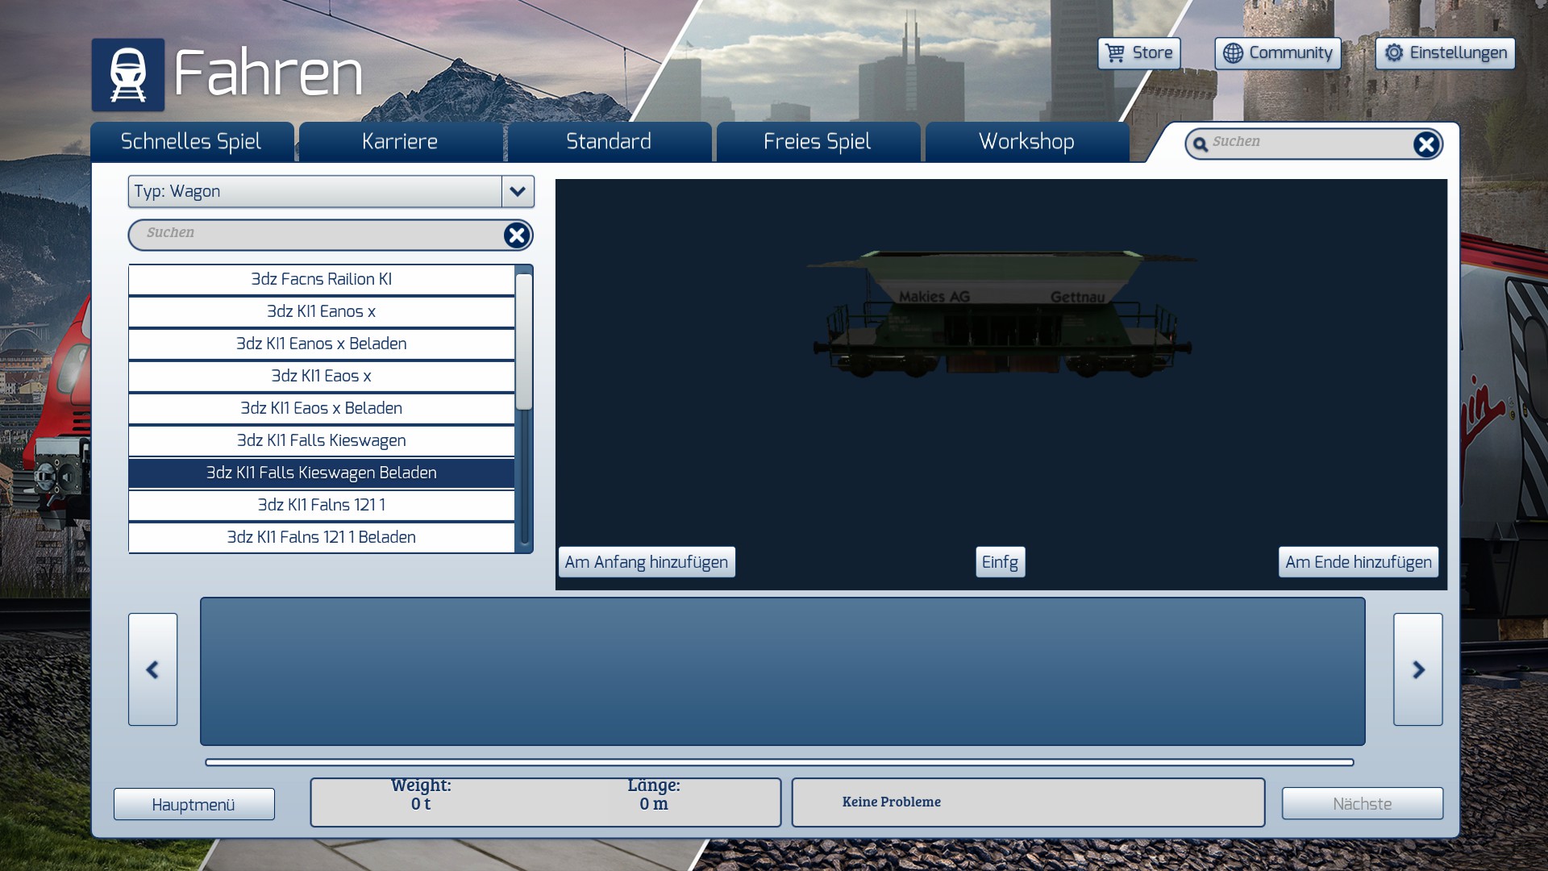Select 3dz Kl1 Eanos x Beladen wagon
The height and width of the screenshot is (871, 1548).
click(x=321, y=344)
